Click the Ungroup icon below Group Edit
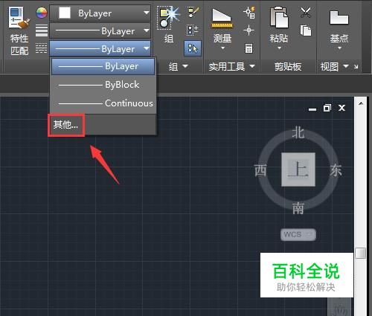Screen dimensions: 372x316 point(193,30)
